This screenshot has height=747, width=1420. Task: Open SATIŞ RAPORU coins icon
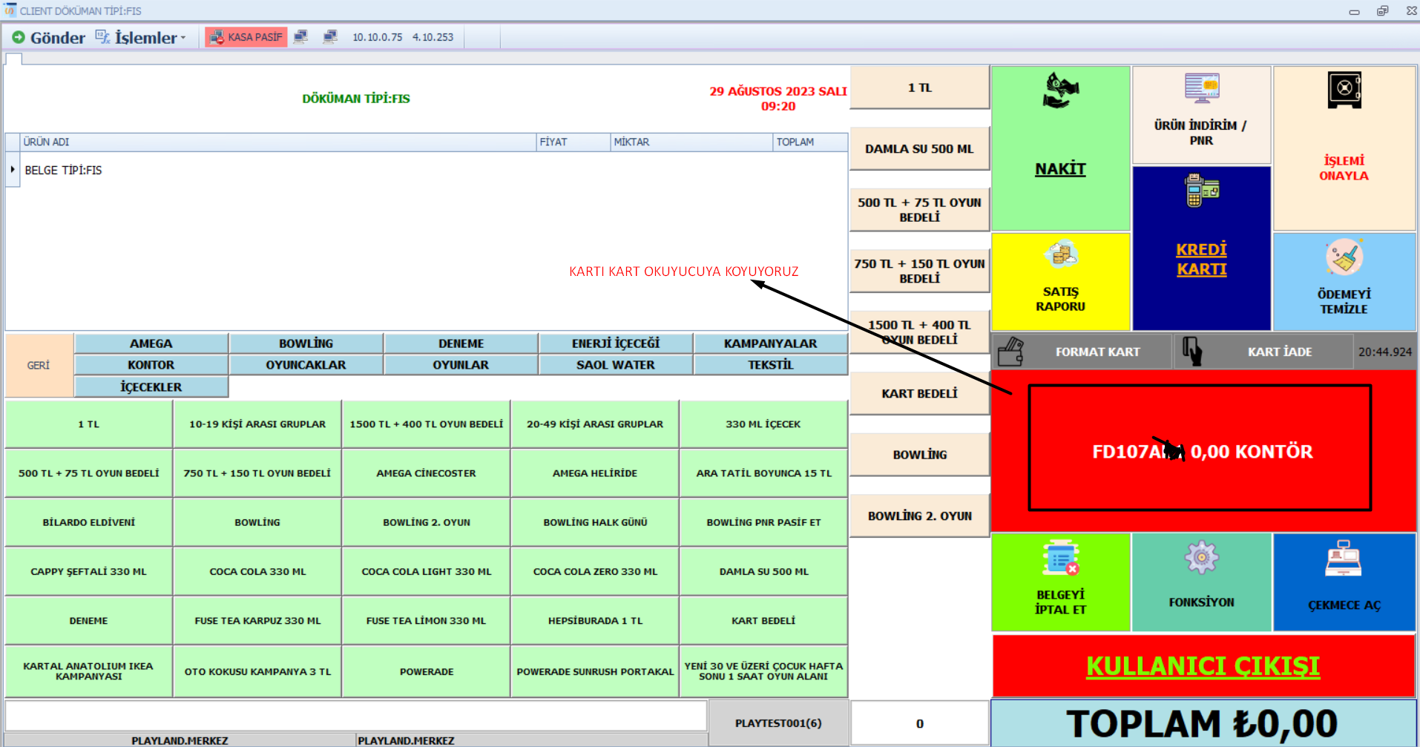tap(1060, 255)
